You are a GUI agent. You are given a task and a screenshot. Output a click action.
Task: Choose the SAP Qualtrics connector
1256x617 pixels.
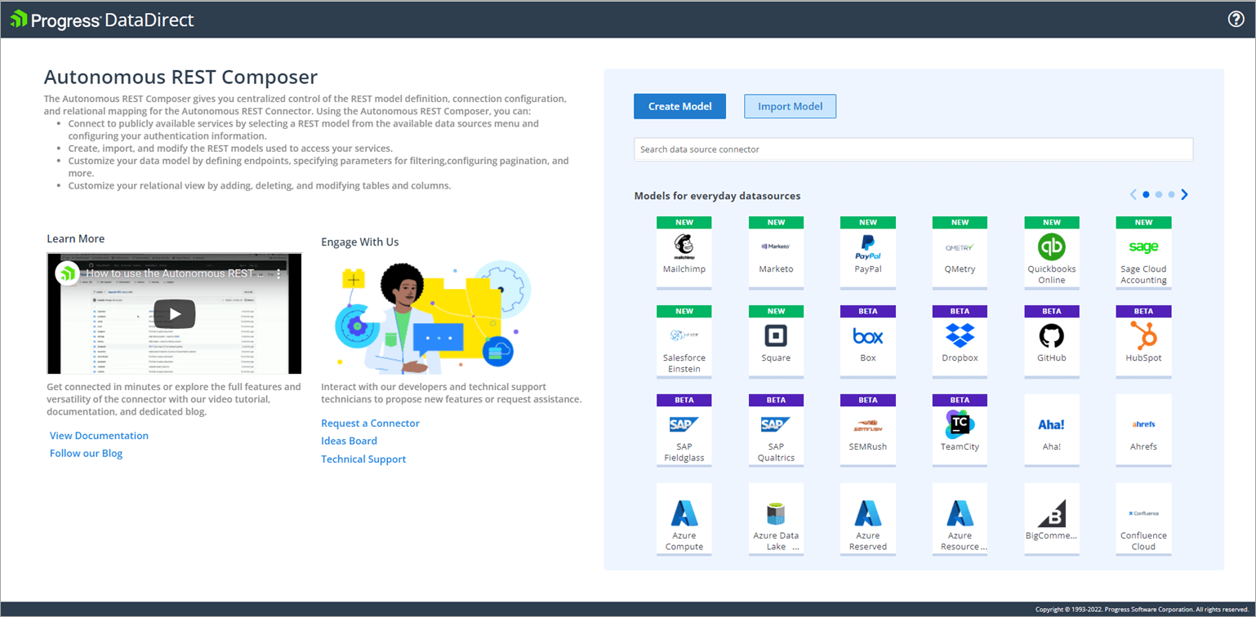coord(776,430)
